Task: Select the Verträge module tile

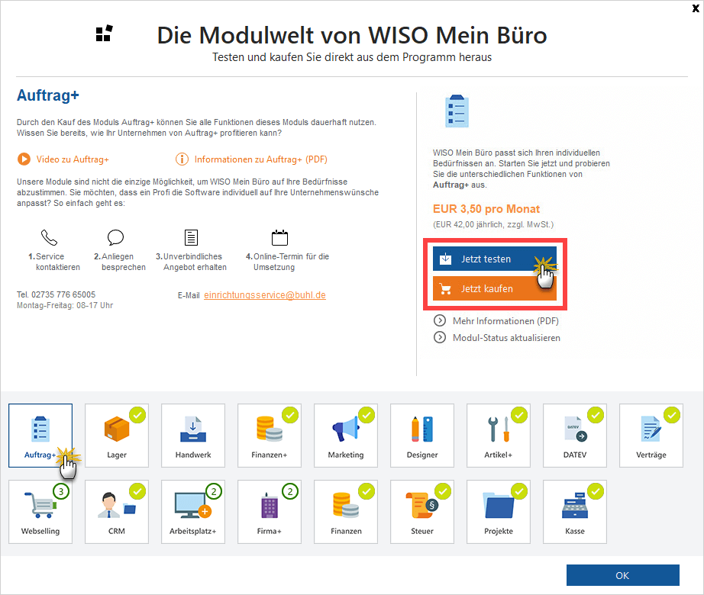Action: click(x=651, y=436)
